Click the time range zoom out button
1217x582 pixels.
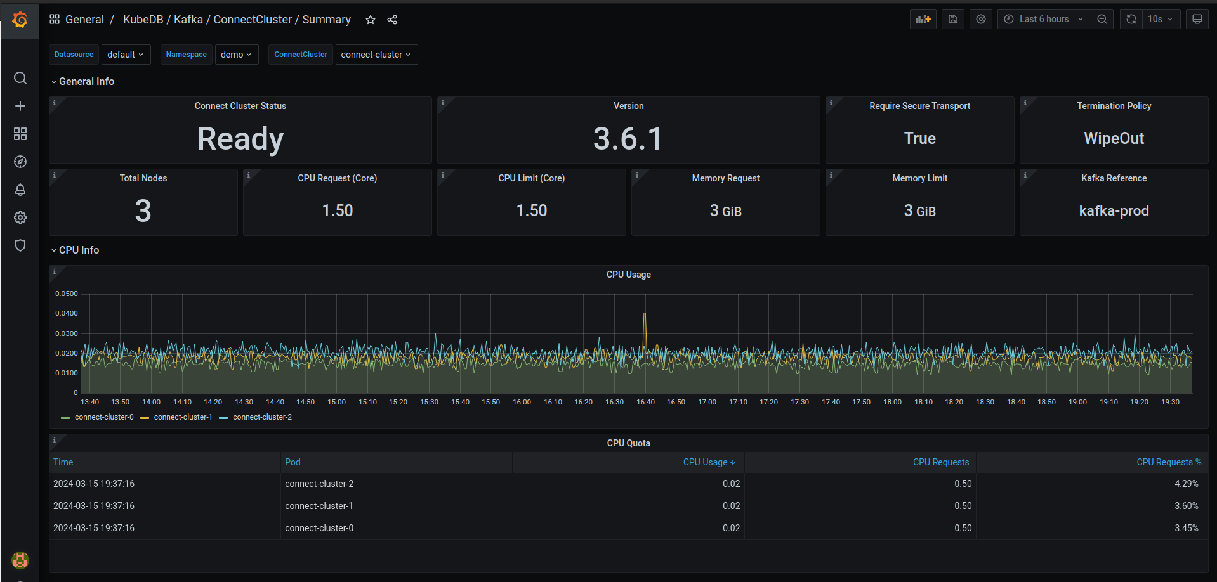coord(1102,19)
